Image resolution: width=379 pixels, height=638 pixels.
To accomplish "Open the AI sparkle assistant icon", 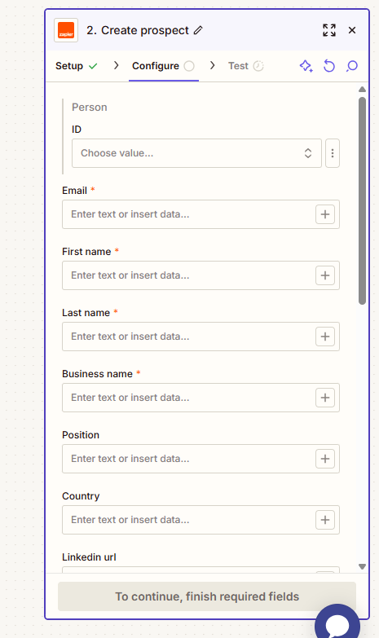I will point(306,66).
